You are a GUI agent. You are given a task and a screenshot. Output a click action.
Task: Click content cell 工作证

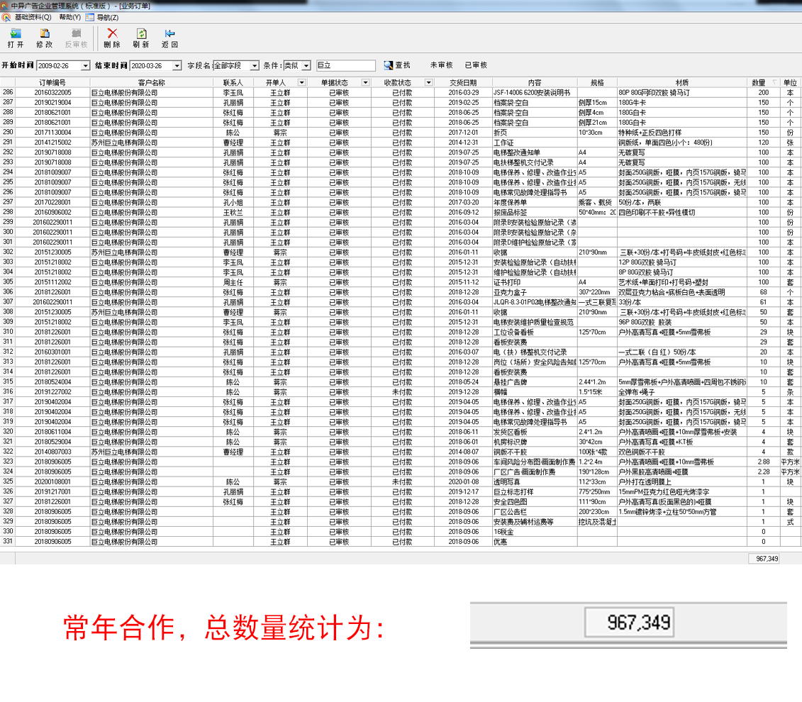point(503,143)
